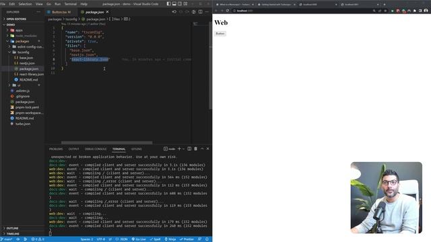Kill the terminal with trash icon
This screenshot has height=242, width=431.
pos(196,149)
